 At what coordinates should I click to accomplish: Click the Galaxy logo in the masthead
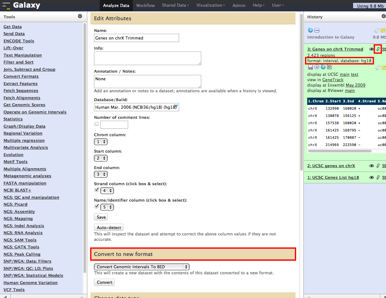(x=21, y=5)
